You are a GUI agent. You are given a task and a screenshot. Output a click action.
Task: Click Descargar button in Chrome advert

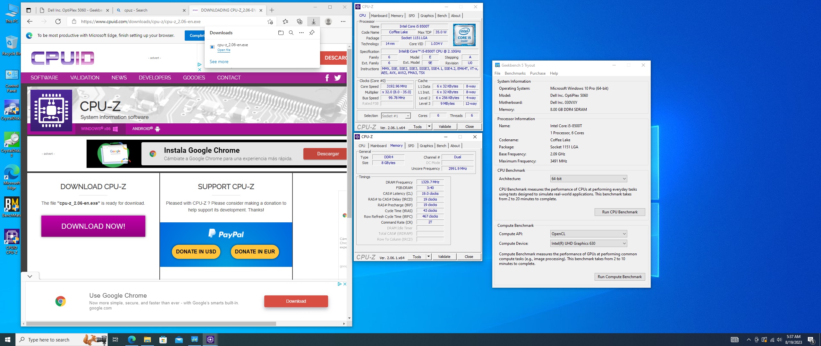[x=326, y=154]
